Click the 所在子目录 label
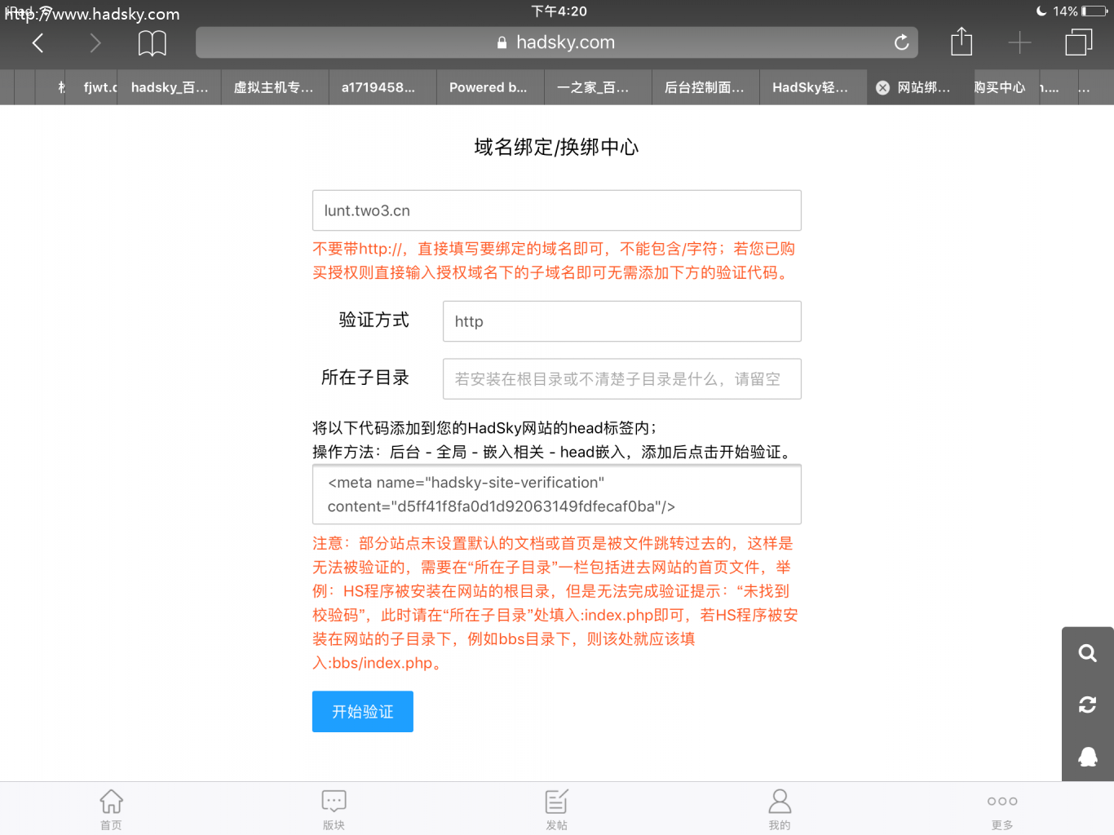The height and width of the screenshot is (835, 1114). 365,378
